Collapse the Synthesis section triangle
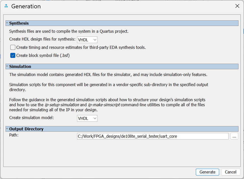 pyautogui.click(x=7, y=23)
